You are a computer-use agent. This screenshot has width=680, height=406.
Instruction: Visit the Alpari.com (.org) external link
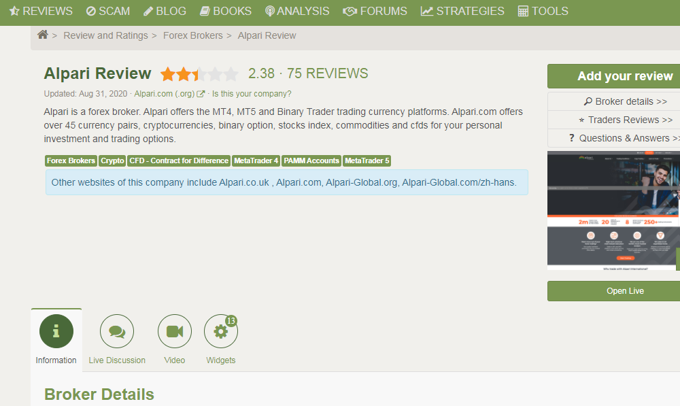(164, 94)
